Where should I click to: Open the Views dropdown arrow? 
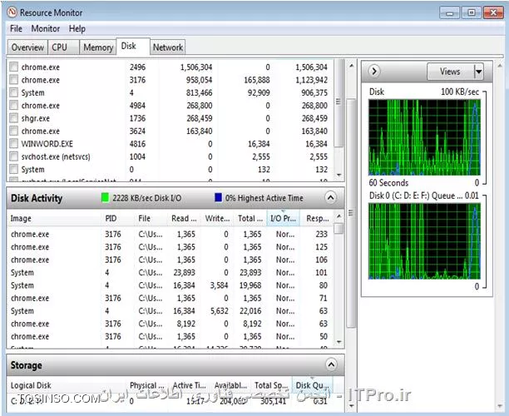point(478,71)
